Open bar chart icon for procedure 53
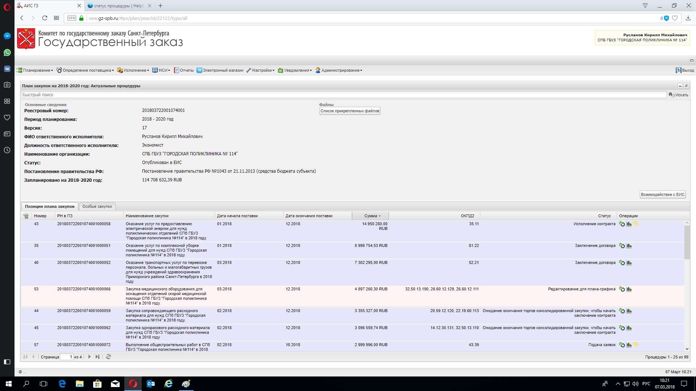Viewport: 696px width, 391px height. coord(629,289)
